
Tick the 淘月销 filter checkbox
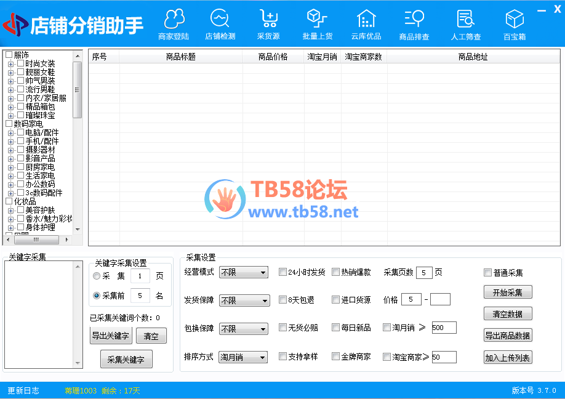(x=387, y=328)
